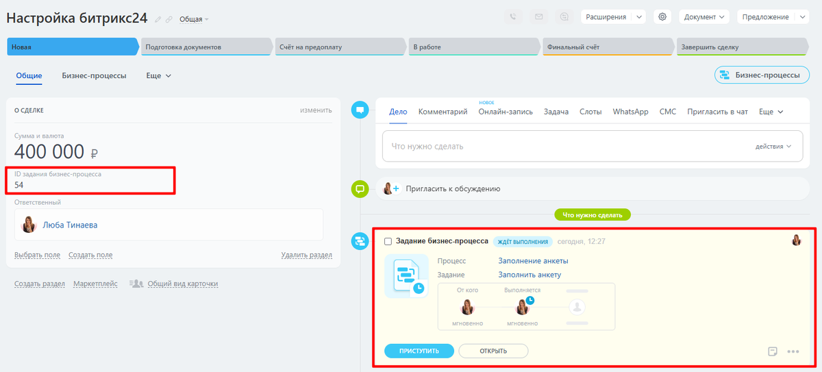Screen dimensions: 822x372
Task: Tick the Задание бизнес-процесса checkbox
Action: coord(388,242)
